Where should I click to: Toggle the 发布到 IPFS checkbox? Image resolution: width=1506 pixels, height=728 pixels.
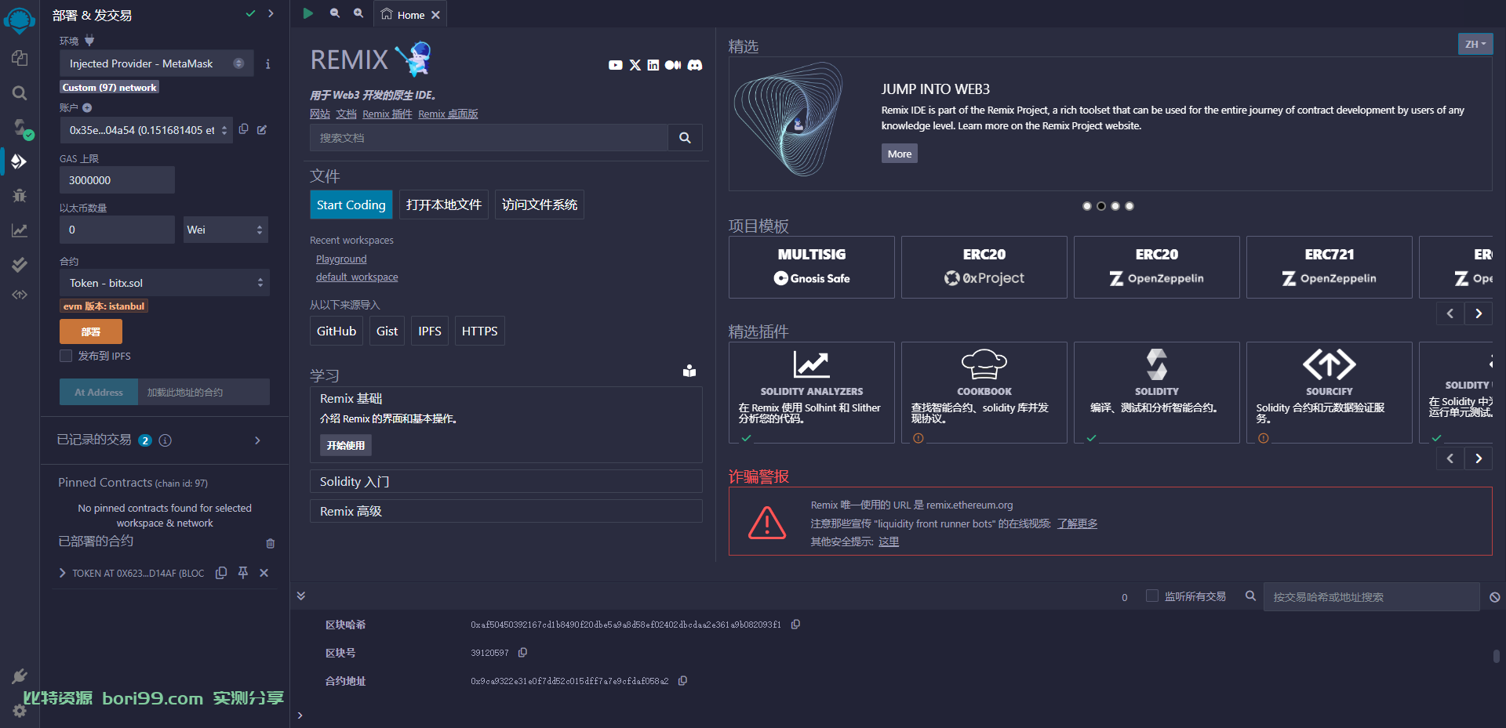click(x=66, y=356)
